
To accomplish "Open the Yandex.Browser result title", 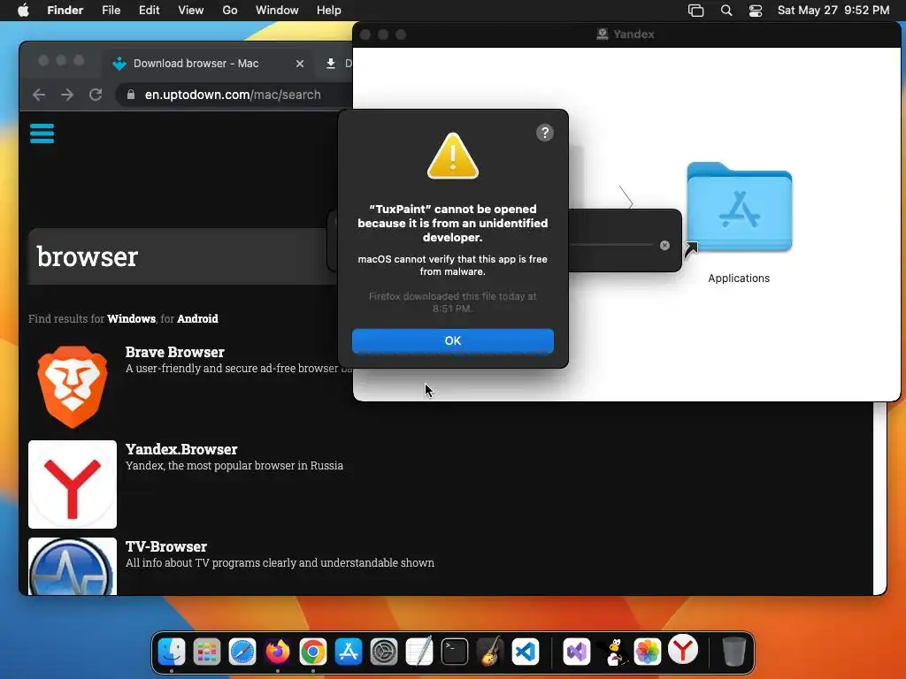I will point(181,449).
